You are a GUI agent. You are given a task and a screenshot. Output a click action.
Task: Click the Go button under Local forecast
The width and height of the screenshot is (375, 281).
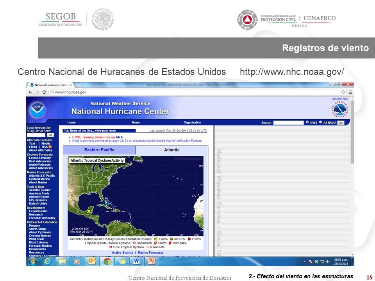click(x=50, y=135)
